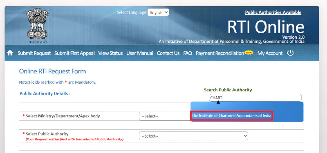Click the Version 2.0 text
Image resolution: width=327 pixels, height=153 pixels.
pos(293,37)
